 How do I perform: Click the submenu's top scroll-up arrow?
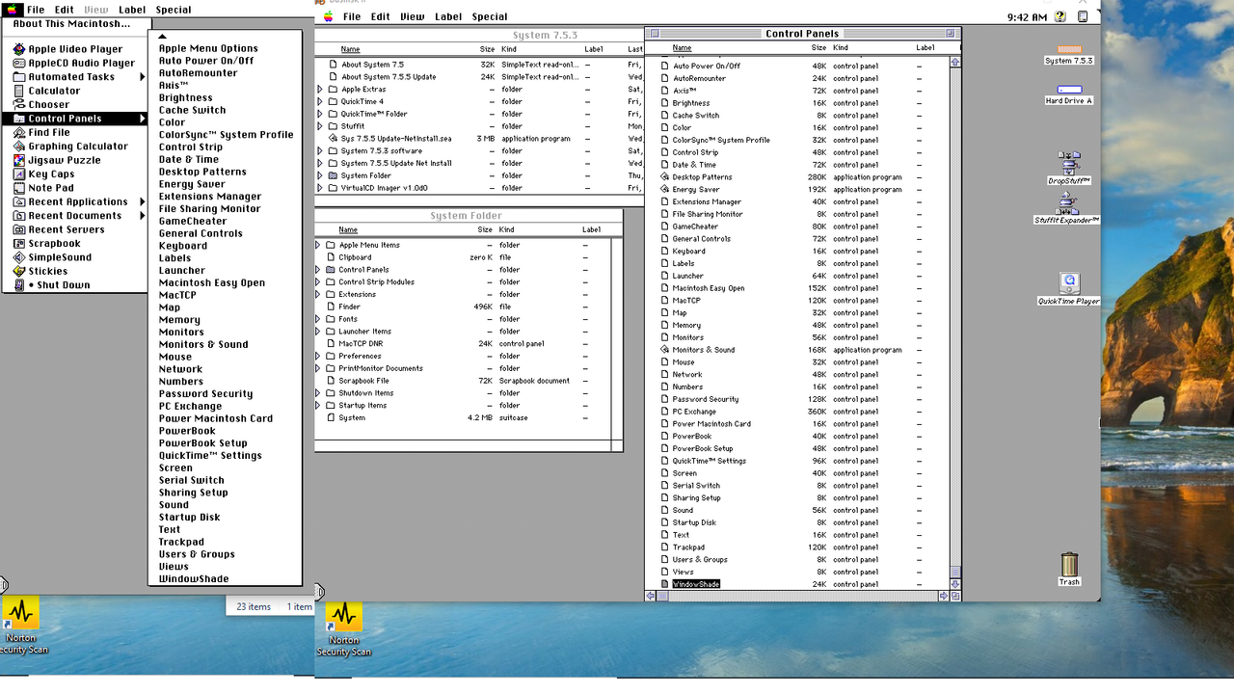tap(163, 36)
